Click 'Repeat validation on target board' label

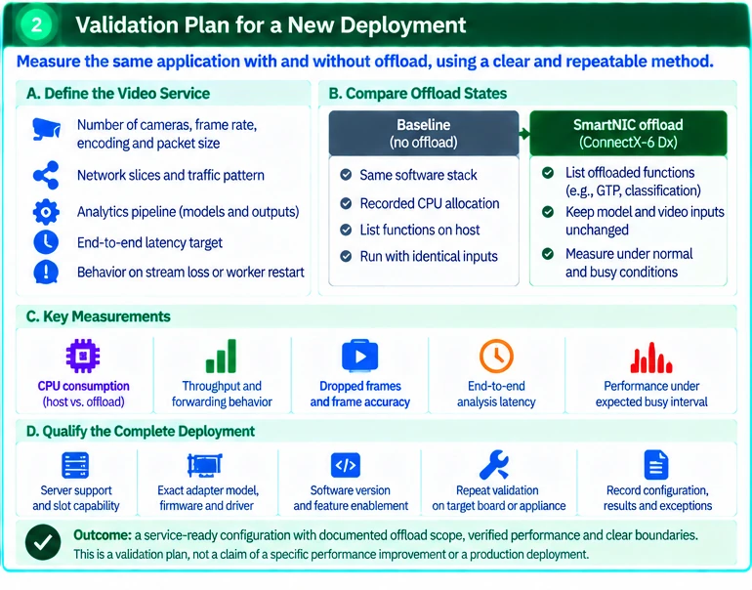498,498
